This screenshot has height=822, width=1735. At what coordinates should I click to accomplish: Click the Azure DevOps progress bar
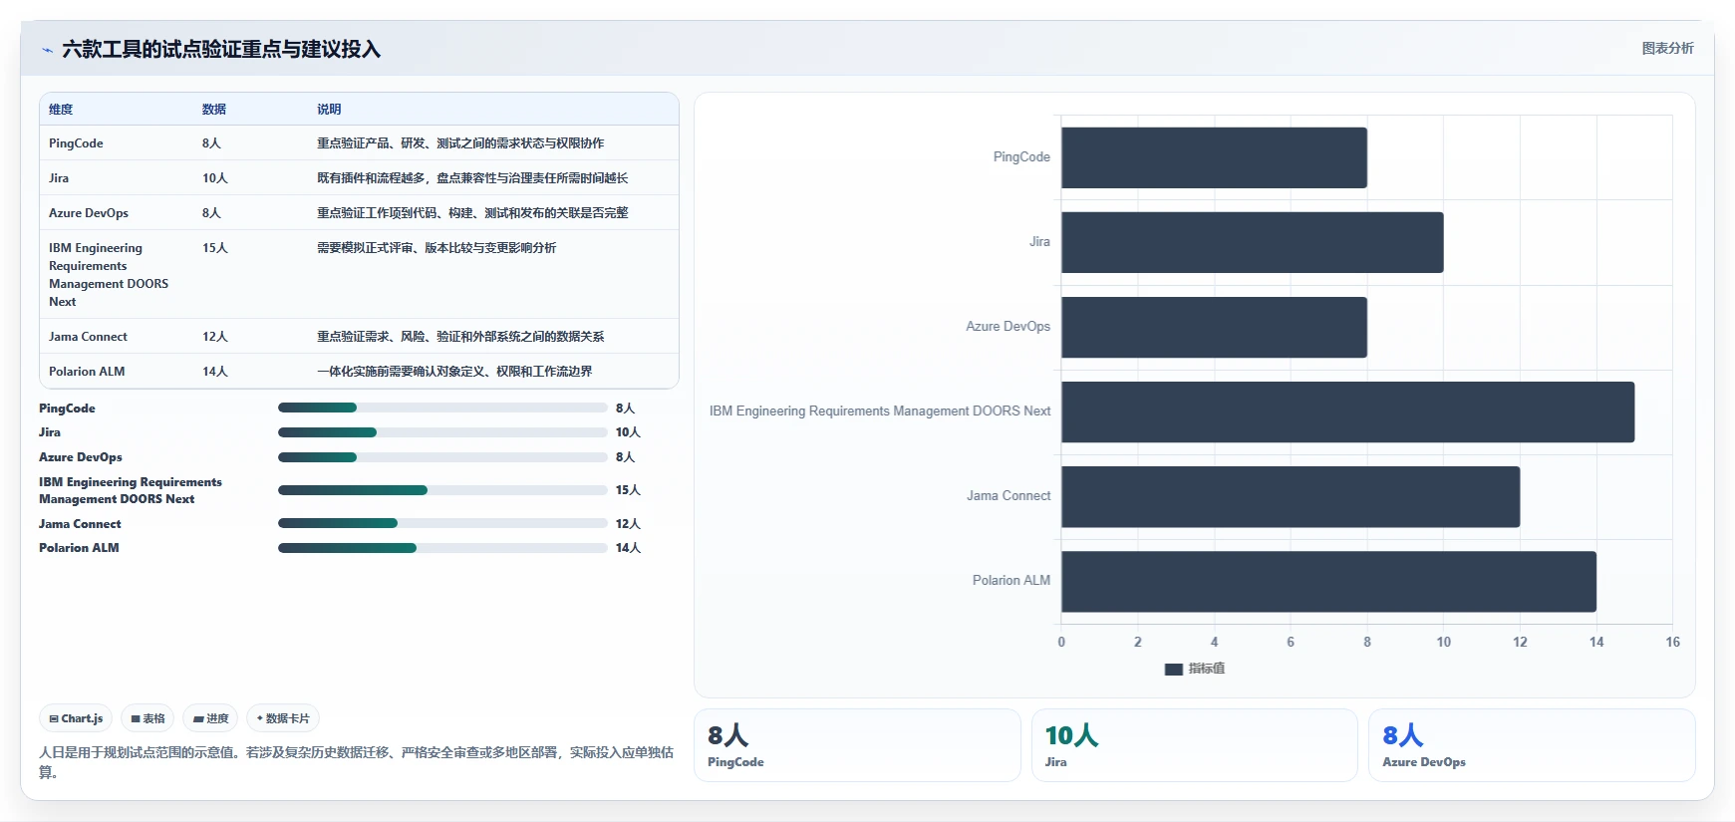click(442, 457)
